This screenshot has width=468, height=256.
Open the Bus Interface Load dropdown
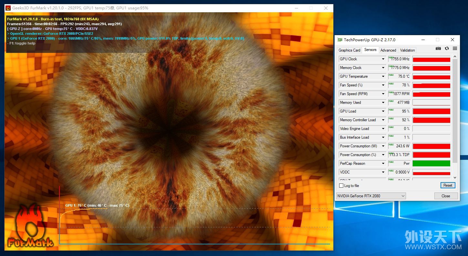point(383,137)
